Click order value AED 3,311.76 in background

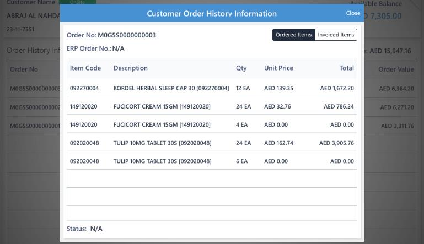pos(398,126)
